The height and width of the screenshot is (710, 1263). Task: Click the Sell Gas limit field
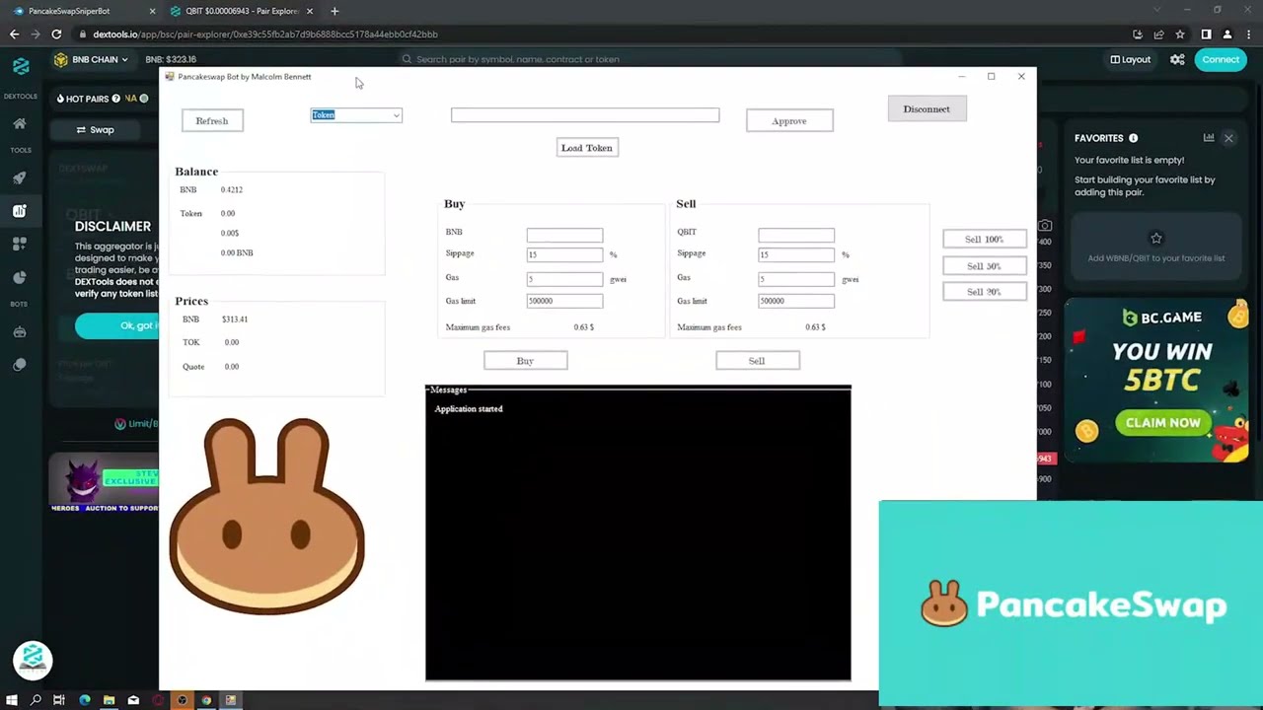796,301
